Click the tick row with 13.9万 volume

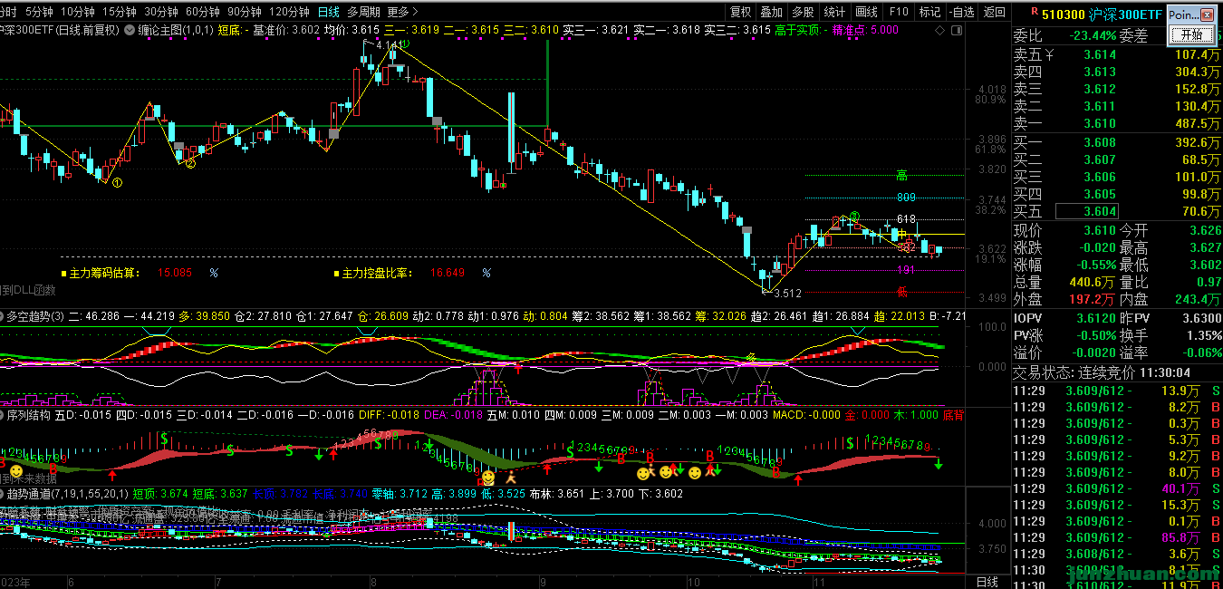coord(1117,391)
